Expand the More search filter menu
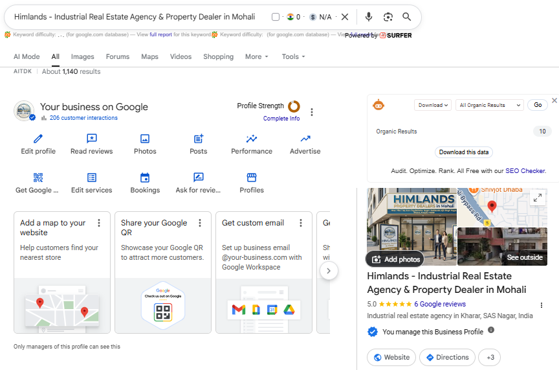 [x=256, y=56]
